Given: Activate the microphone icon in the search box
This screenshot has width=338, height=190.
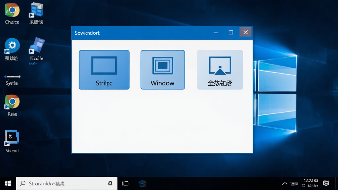Looking at the screenshot, I should tap(110, 183).
